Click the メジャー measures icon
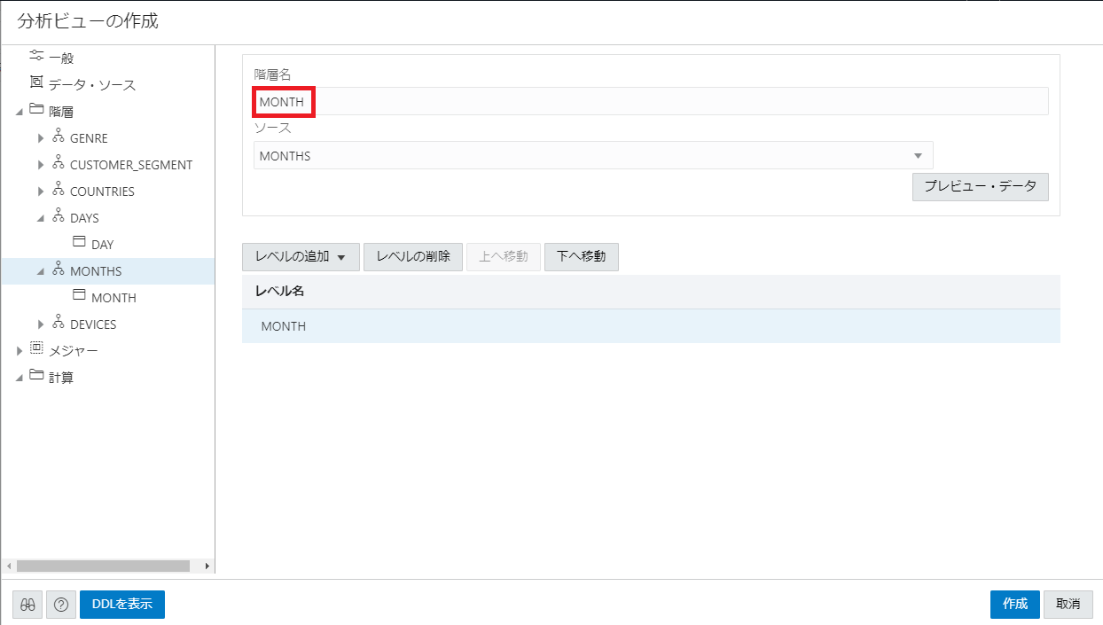The height and width of the screenshot is (625, 1103). tap(37, 349)
